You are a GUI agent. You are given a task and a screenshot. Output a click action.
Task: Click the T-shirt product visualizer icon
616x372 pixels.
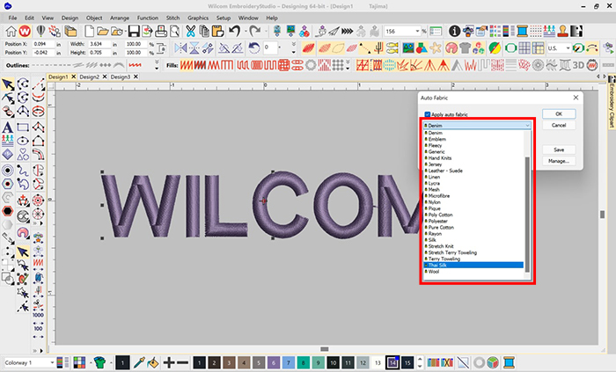tap(466, 48)
